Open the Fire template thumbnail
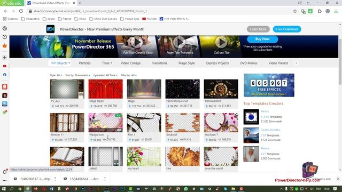 [x=183, y=156]
